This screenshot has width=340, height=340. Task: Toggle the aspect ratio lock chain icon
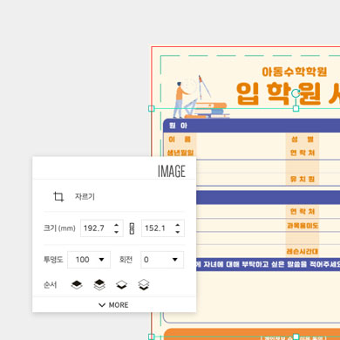pos(132,228)
